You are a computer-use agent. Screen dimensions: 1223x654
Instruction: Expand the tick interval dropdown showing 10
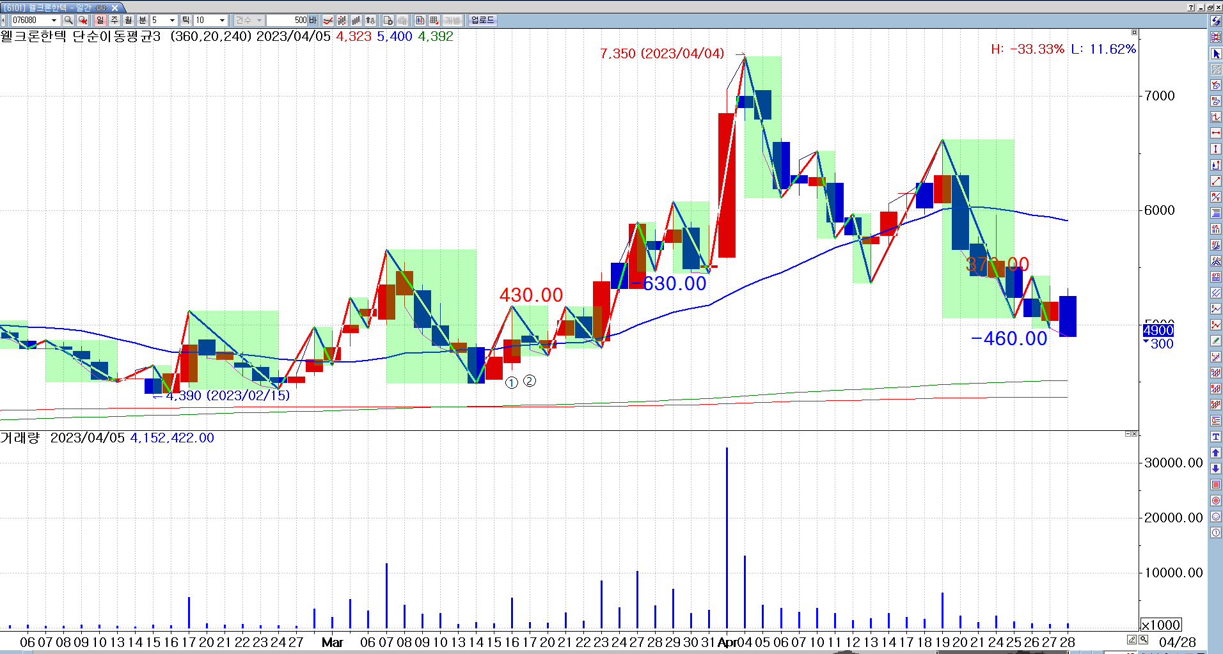click(222, 20)
